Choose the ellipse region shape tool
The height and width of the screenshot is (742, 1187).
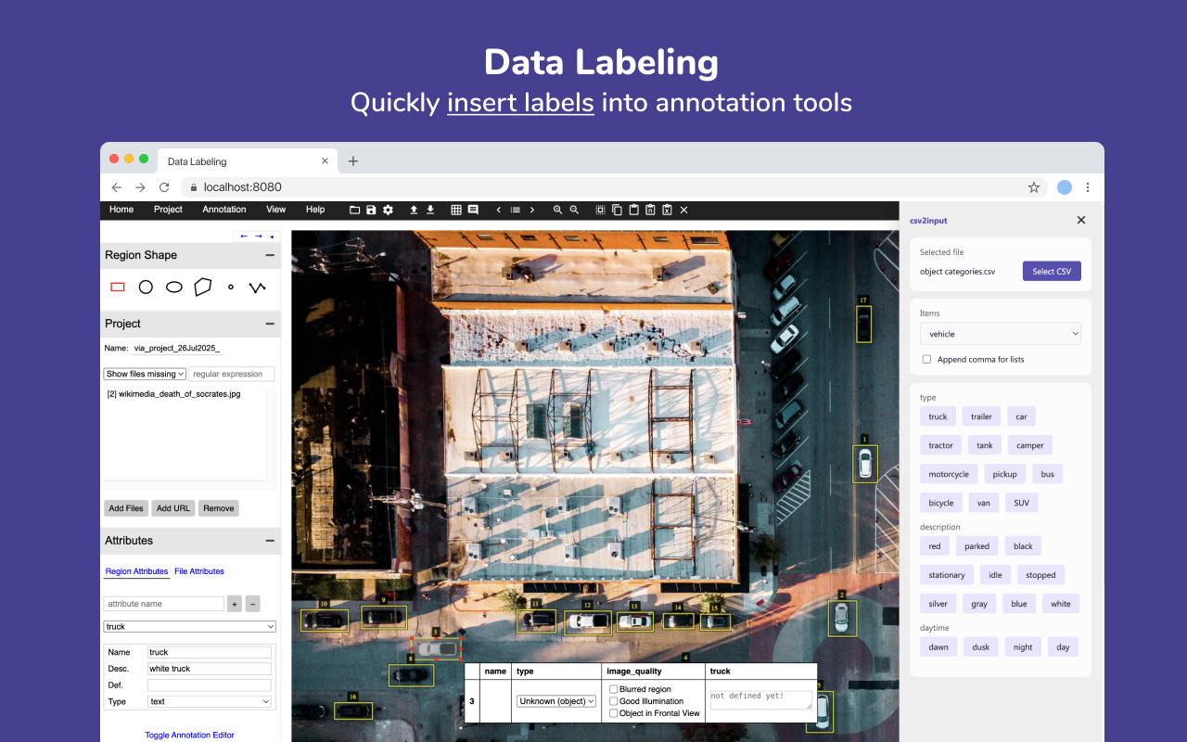pyautogui.click(x=173, y=287)
